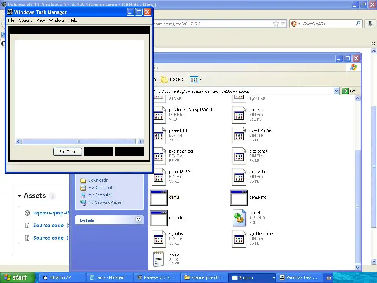Select pxe-pcnet file icon
Screen dimensions: 377x283
tap(239, 156)
